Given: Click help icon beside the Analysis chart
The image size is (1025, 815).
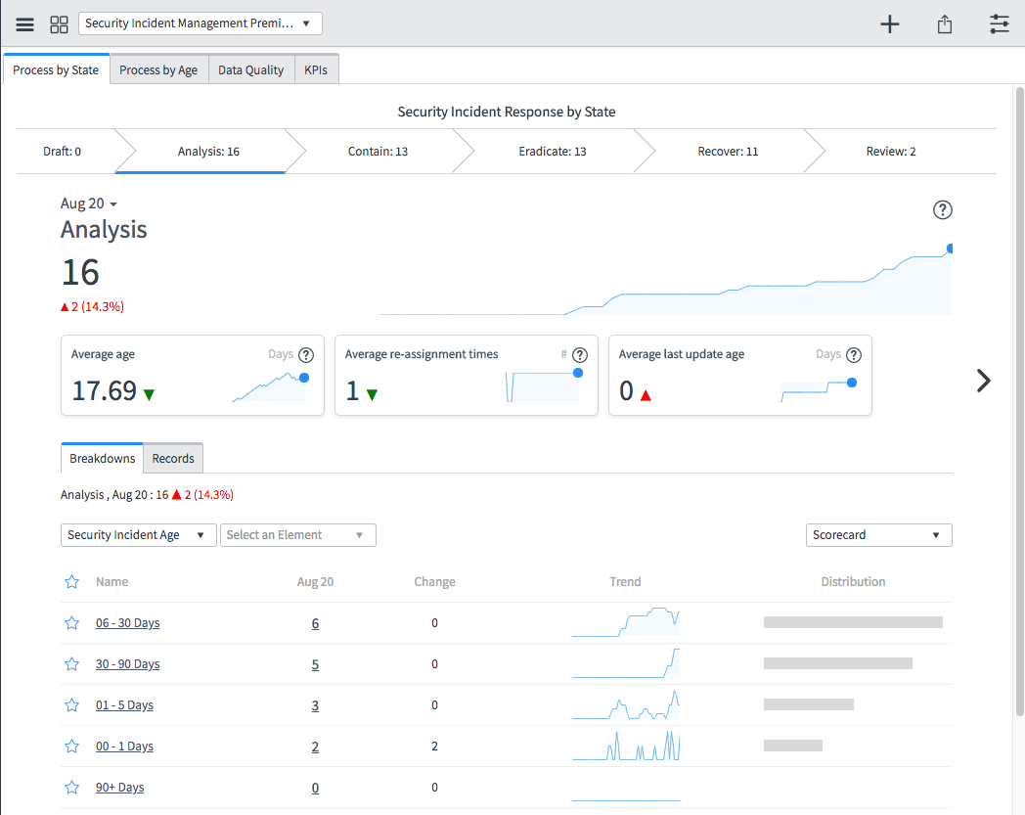Looking at the screenshot, I should tap(942, 209).
